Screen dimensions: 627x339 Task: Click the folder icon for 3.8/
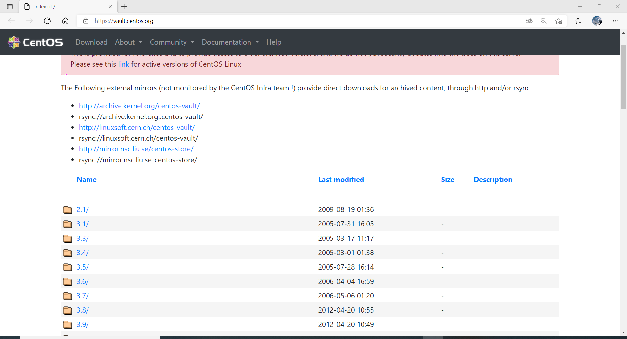68,310
